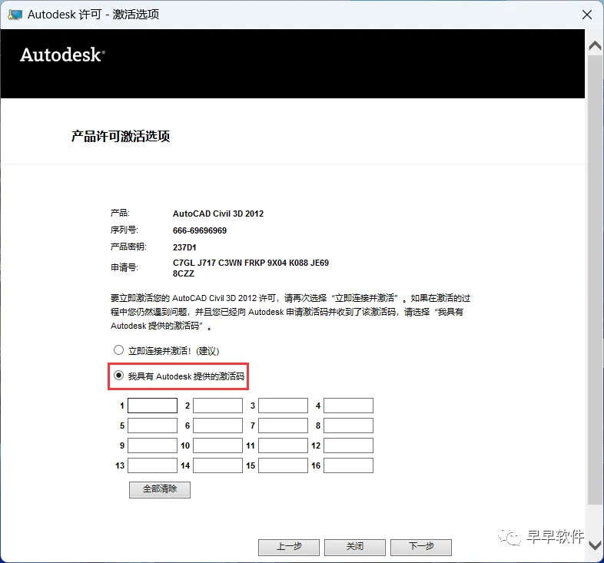The height and width of the screenshot is (563, 604).
Task: Select the connect and activate now radio option
Action: pos(118,350)
